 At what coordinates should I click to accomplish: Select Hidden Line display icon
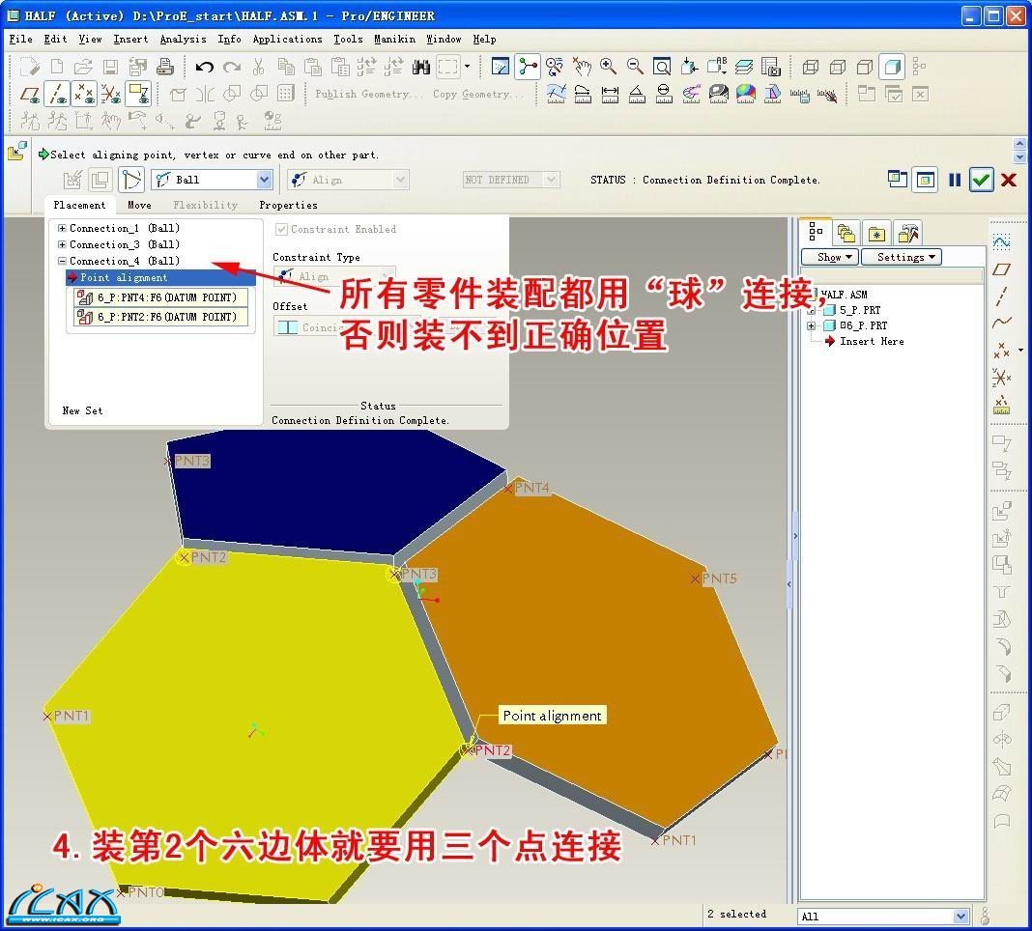pyautogui.click(x=838, y=67)
